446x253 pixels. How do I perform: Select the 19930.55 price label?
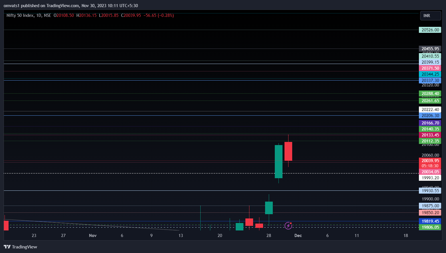(x=430, y=191)
